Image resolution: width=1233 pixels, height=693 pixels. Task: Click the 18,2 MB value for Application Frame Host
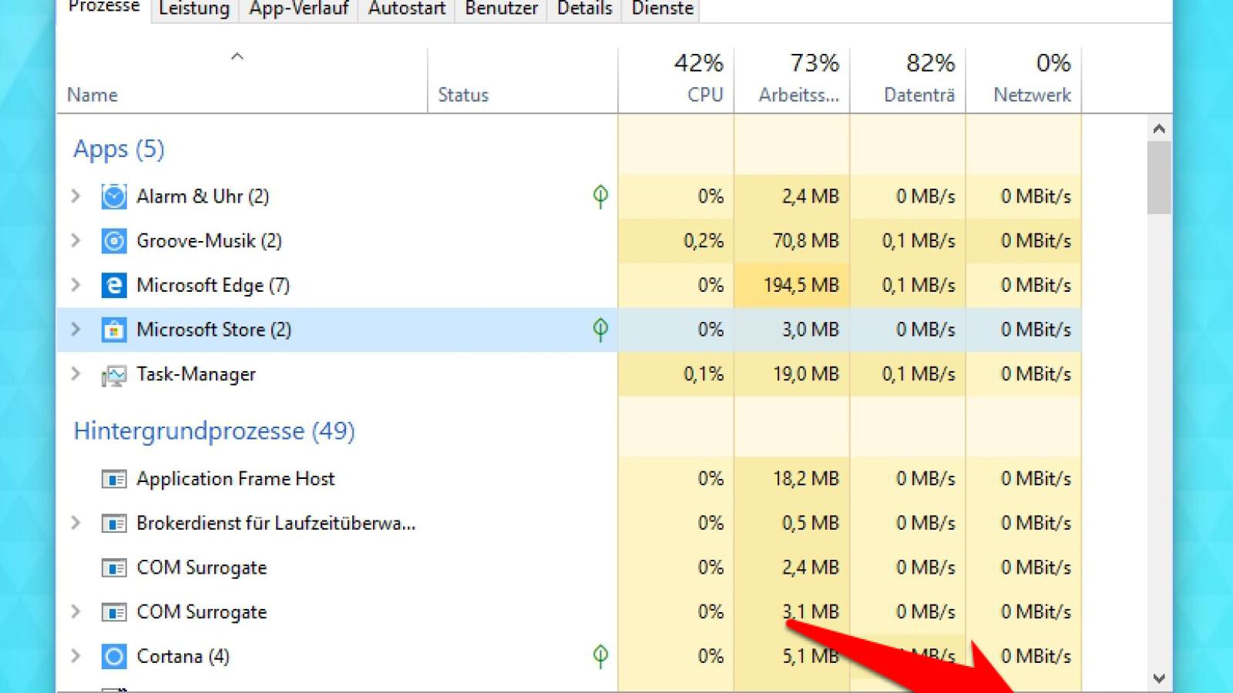pyautogui.click(x=805, y=479)
